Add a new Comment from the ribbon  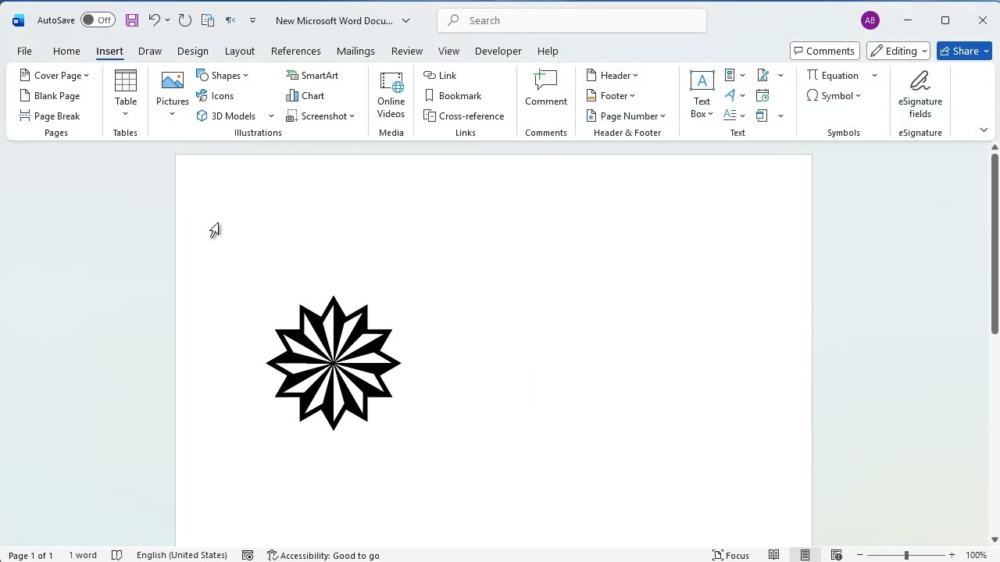pyautogui.click(x=546, y=89)
